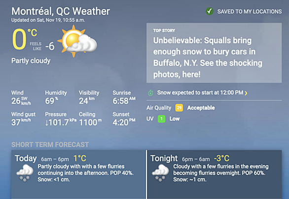The height and width of the screenshot is (199, 289).
Task: Click the Top Story header label
Action: [x=164, y=30]
